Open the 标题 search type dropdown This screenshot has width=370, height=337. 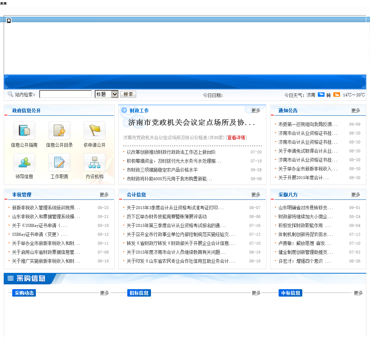click(x=107, y=94)
